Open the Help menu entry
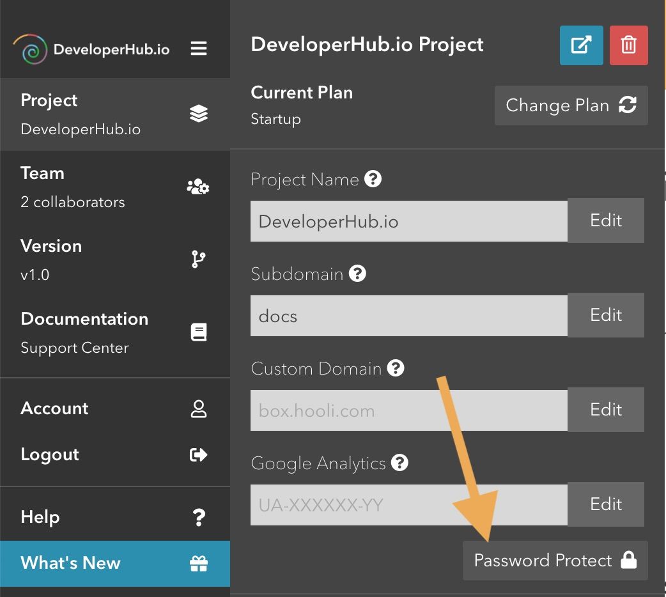 tap(115, 518)
